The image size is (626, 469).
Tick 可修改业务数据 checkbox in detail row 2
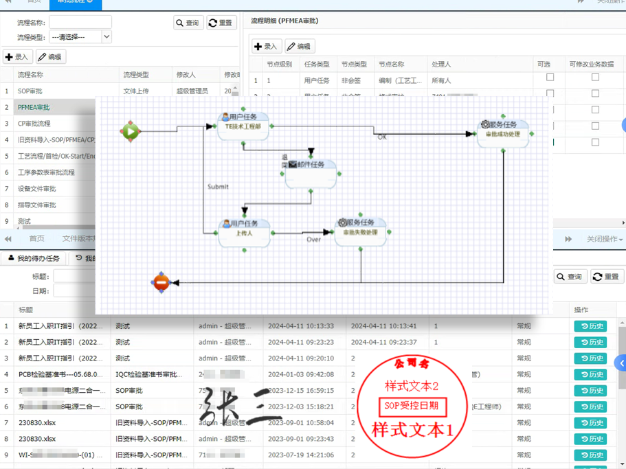pyautogui.click(x=595, y=93)
